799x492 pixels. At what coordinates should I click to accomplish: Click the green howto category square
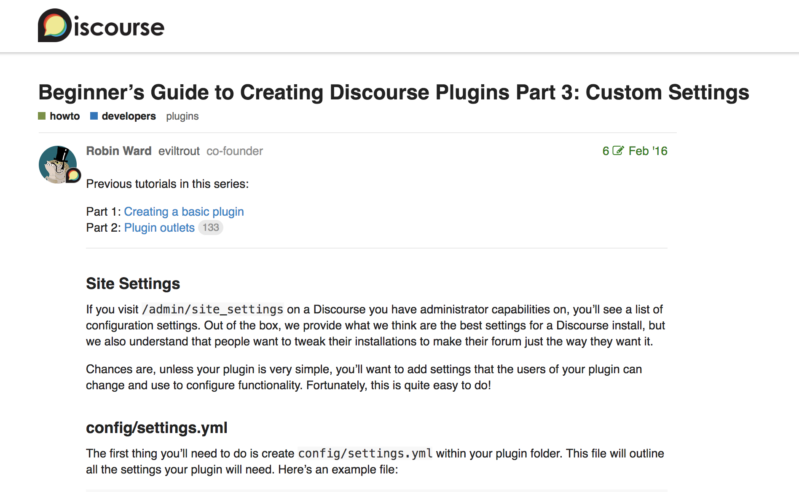(x=42, y=116)
